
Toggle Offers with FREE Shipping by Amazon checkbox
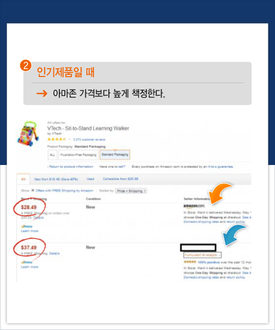coord(33,190)
